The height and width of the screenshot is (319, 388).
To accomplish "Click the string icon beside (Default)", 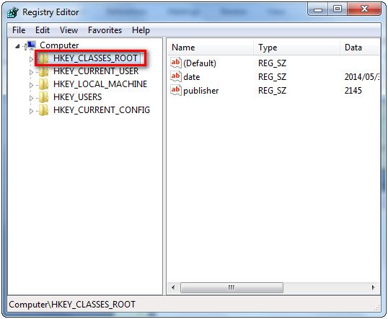I will click(176, 63).
